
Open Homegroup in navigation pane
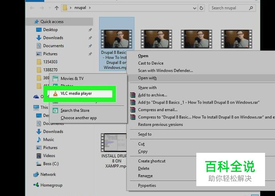click(x=51, y=185)
